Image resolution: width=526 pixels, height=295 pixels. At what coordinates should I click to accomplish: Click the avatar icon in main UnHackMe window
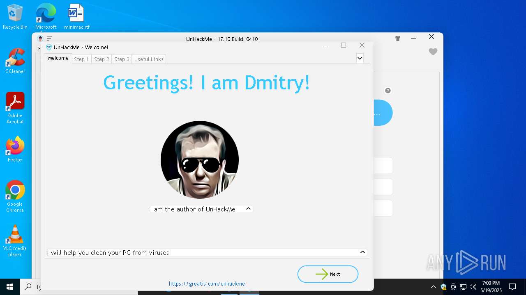(x=40, y=39)
